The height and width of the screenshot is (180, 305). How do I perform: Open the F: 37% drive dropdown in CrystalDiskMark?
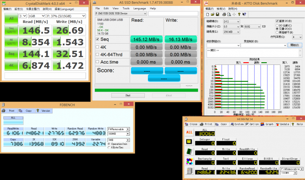(66, 16)
